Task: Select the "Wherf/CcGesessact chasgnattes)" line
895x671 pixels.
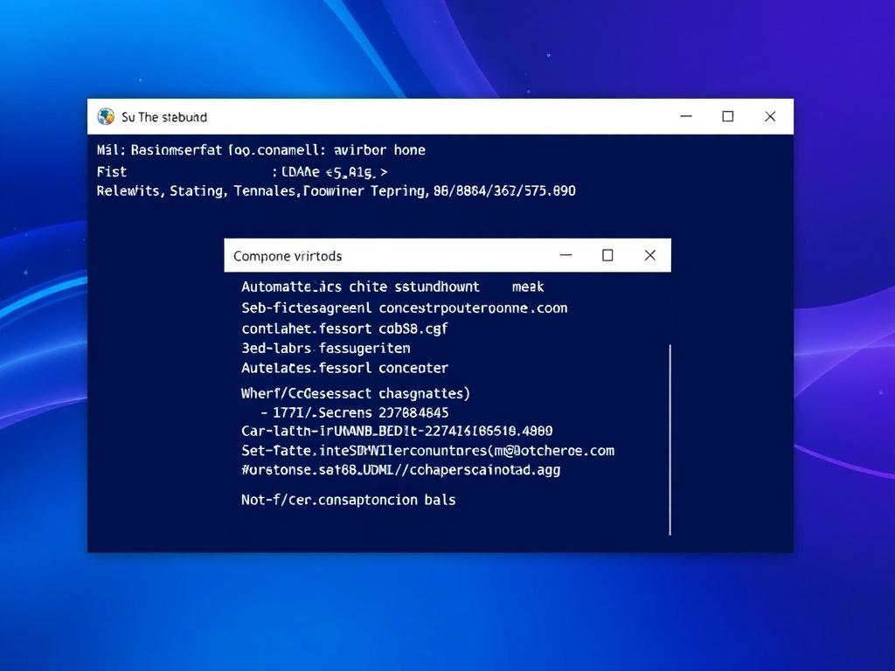Action: 355,393
